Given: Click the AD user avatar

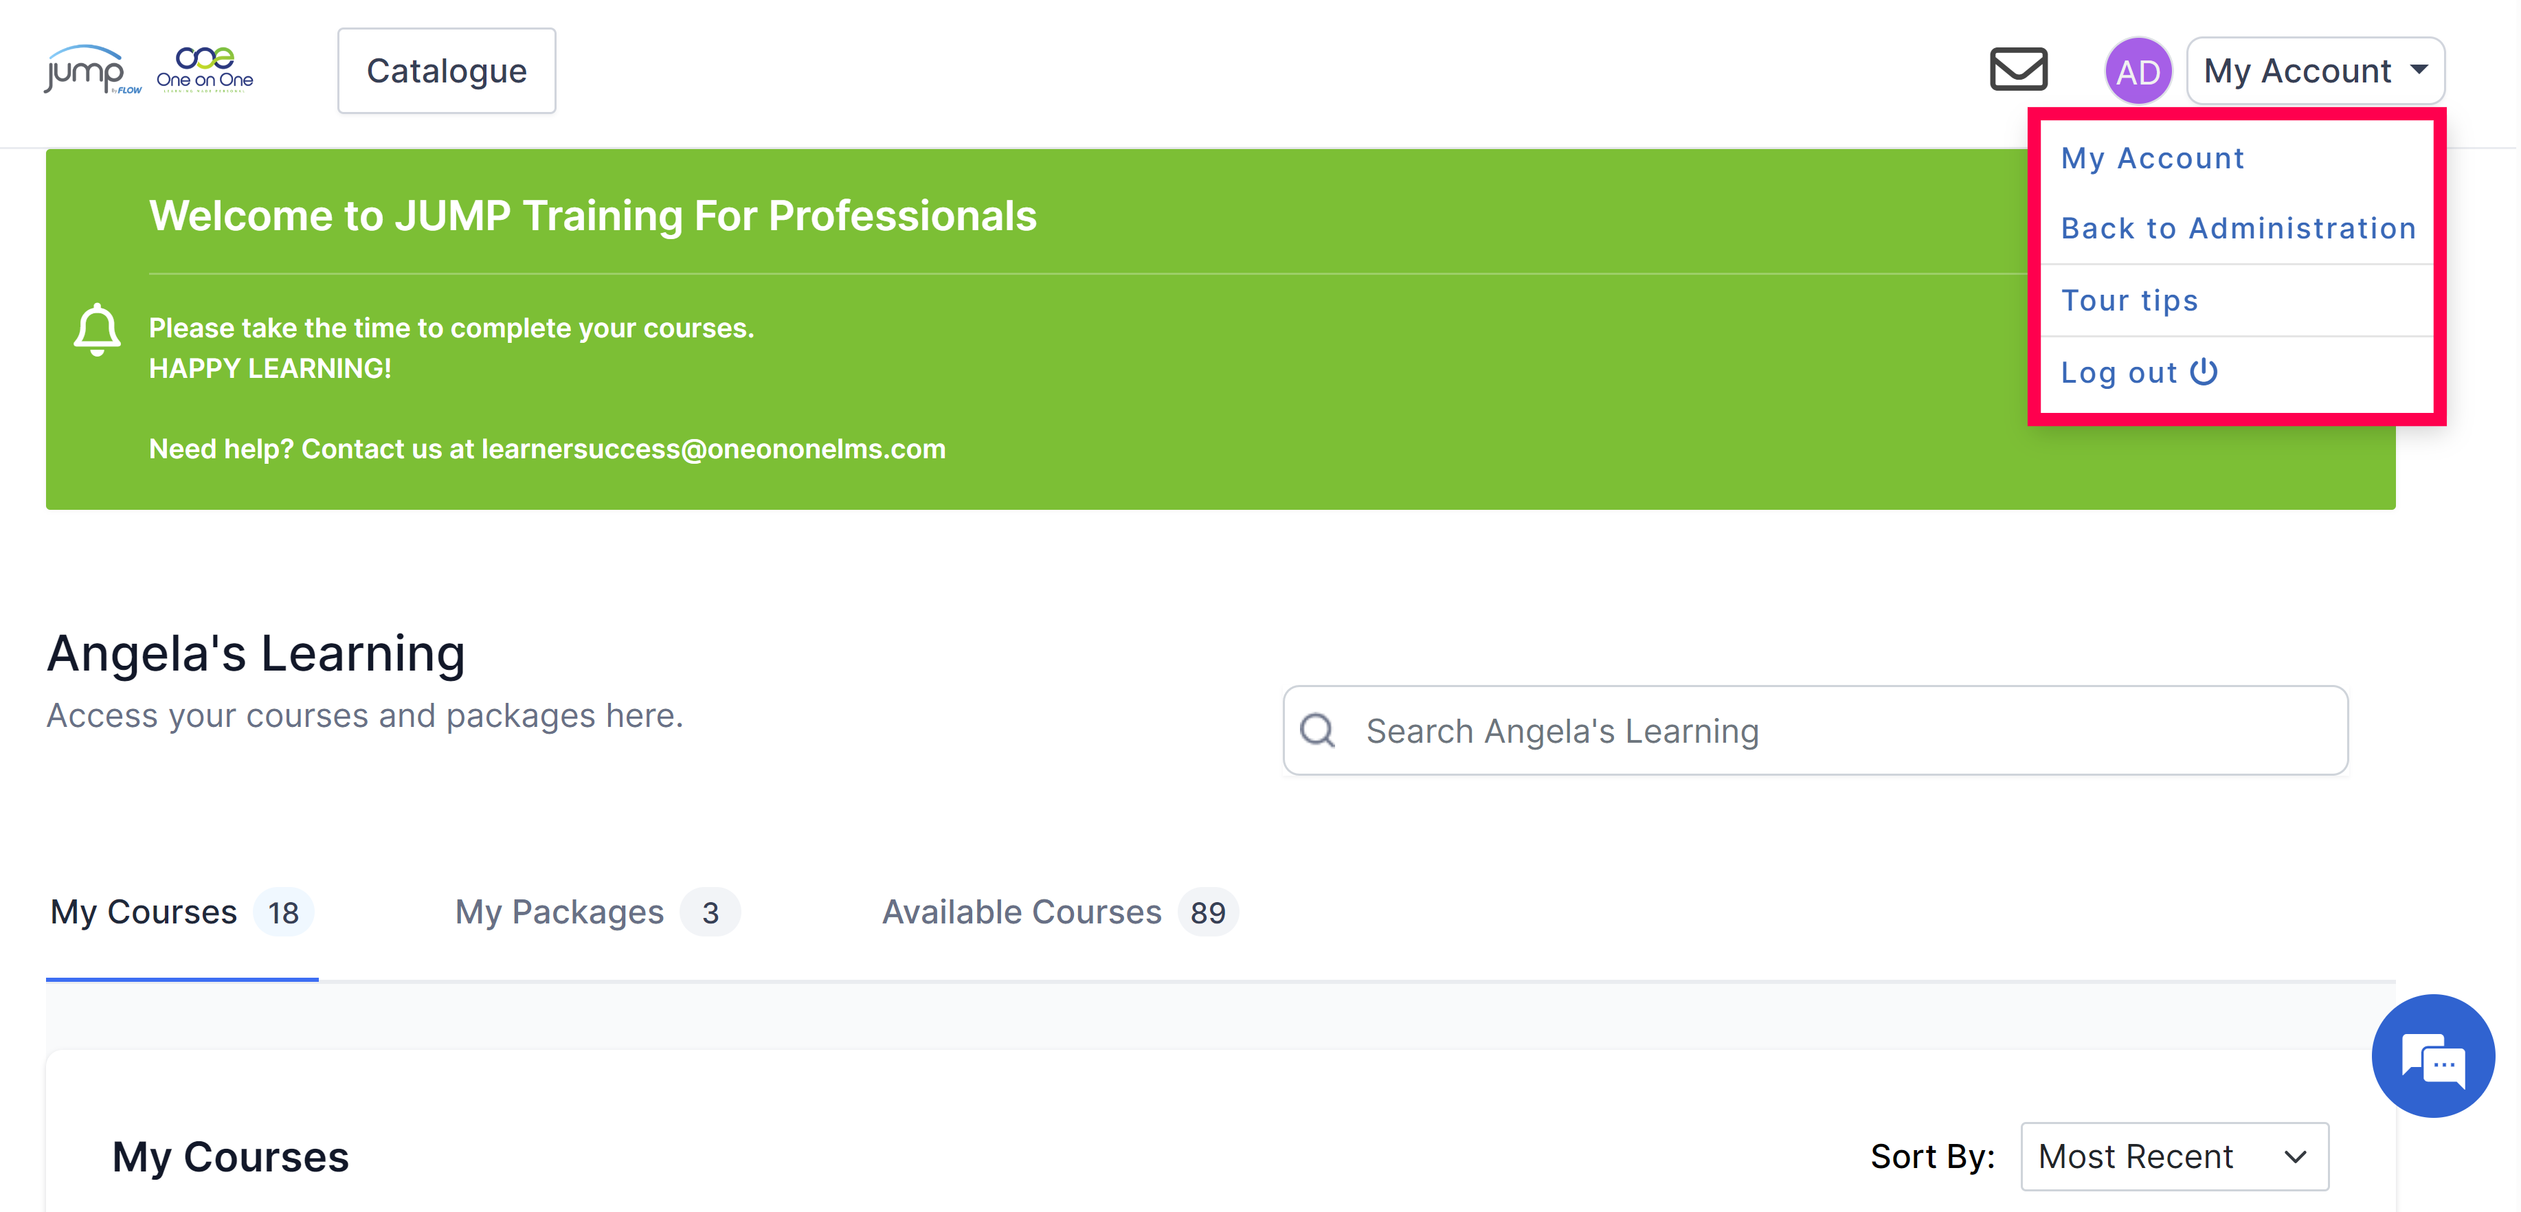Looking at the screenshot, I should pos(2138,71).
